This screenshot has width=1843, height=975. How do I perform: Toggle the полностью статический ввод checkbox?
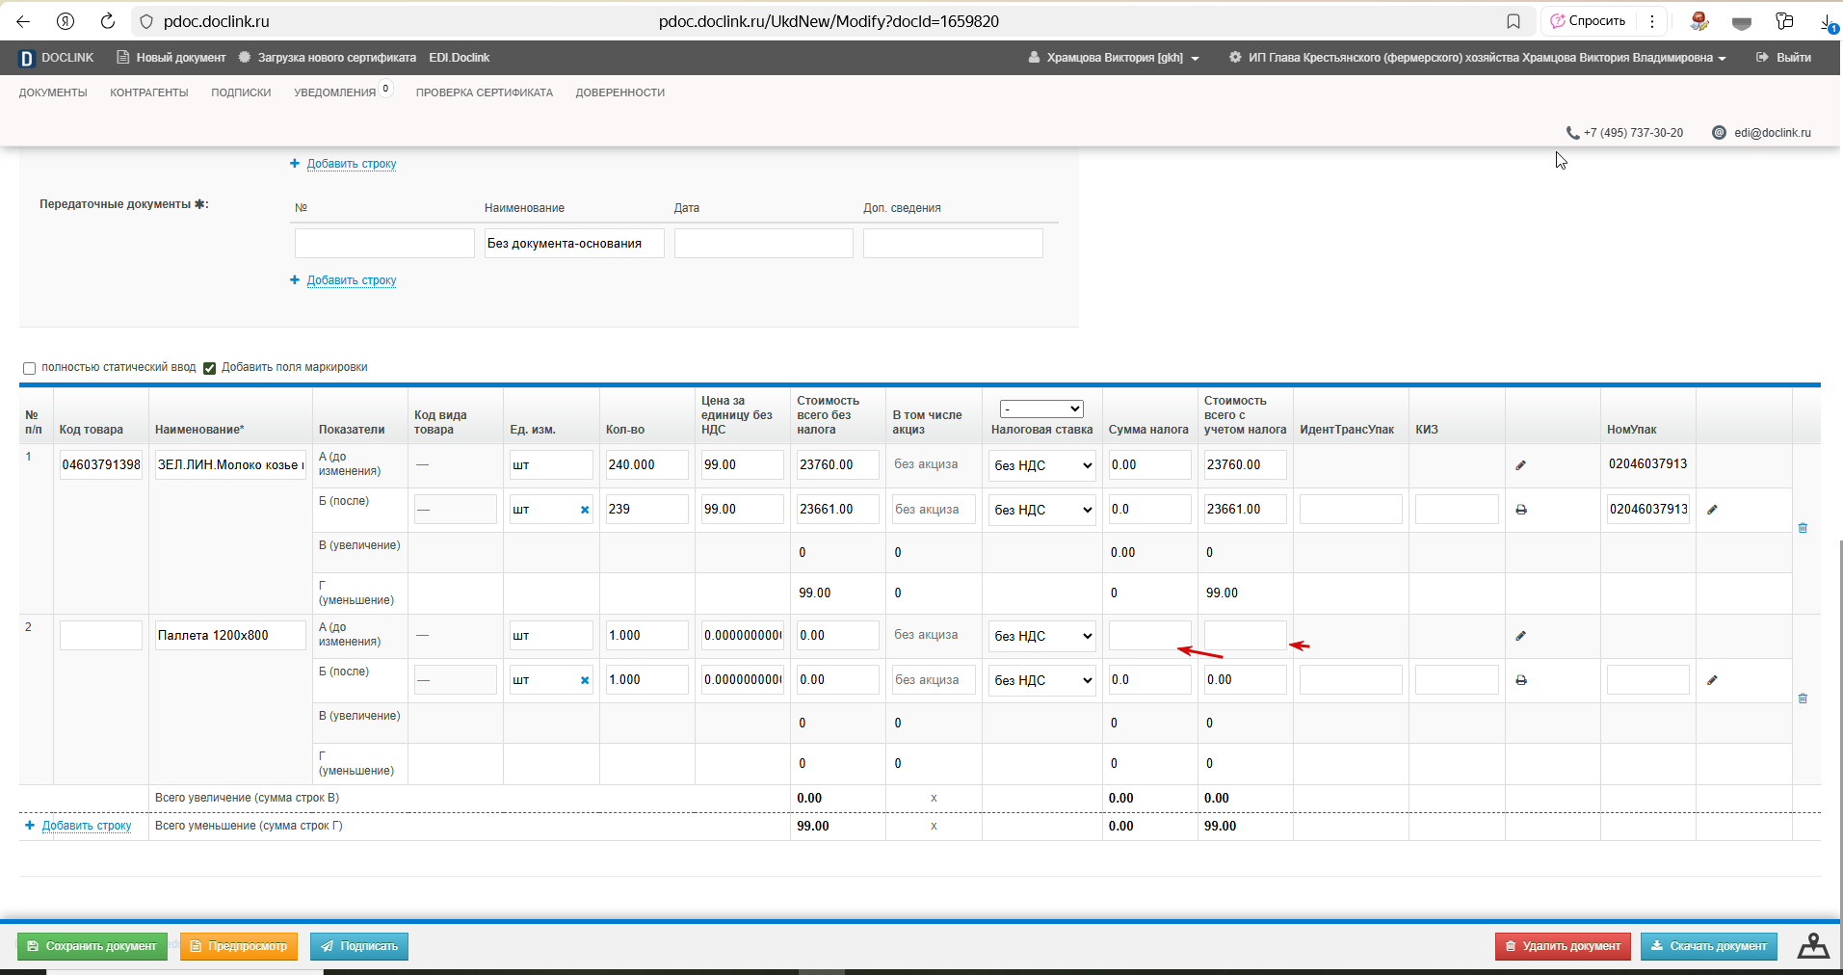pyautogui.click(x=29, y=368)
